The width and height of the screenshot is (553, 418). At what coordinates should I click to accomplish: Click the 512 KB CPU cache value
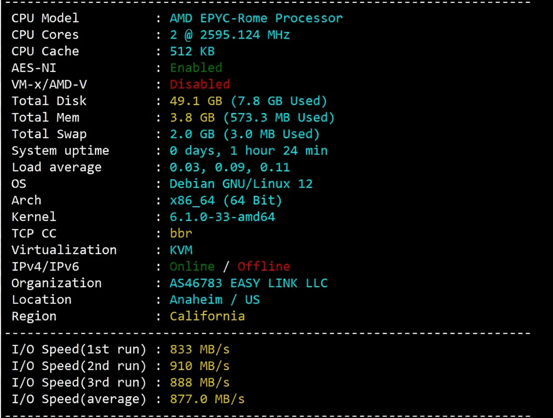[192, 51]
